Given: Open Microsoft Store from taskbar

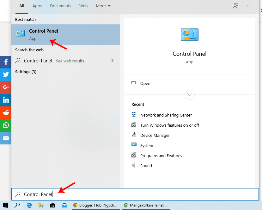Looking at the screenshot, I should [53, 205].
